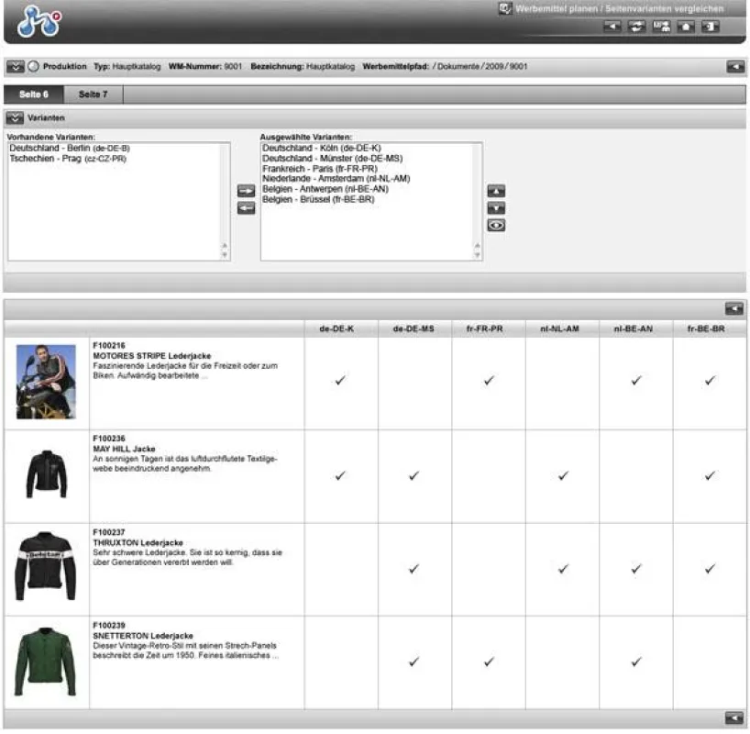Select Frankreich - Paris (fr-FR-PR) entry
Viewport: 750px width, 734px height.
tap(320, 169)
